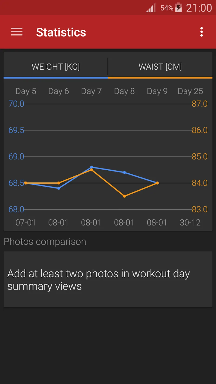Click the Day 8 orange waist data point

coord(124,196)
